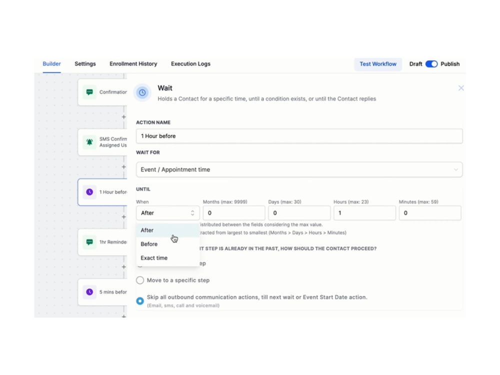The width and height of the screenshot is (500, 375).
Task: Select the 1 Hour before clock icon
Action: point(89,192)
